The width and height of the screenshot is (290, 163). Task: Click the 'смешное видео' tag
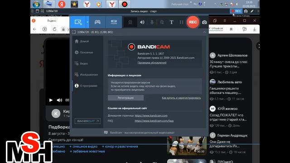(x=83, y=146)
